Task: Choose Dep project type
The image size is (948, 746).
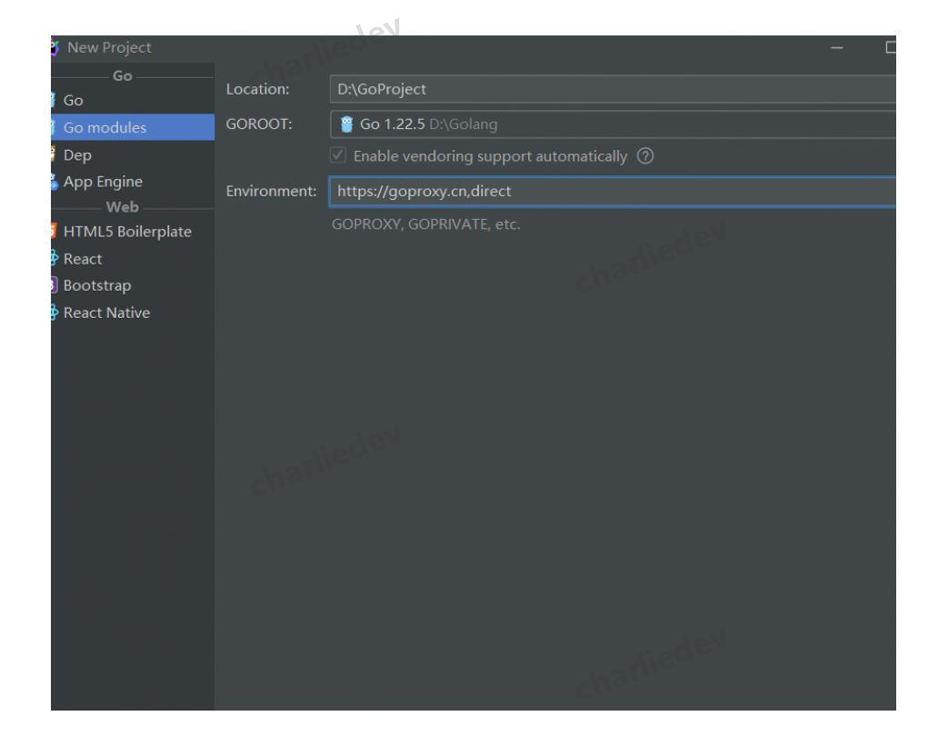Action: click(x=133, y=154)
